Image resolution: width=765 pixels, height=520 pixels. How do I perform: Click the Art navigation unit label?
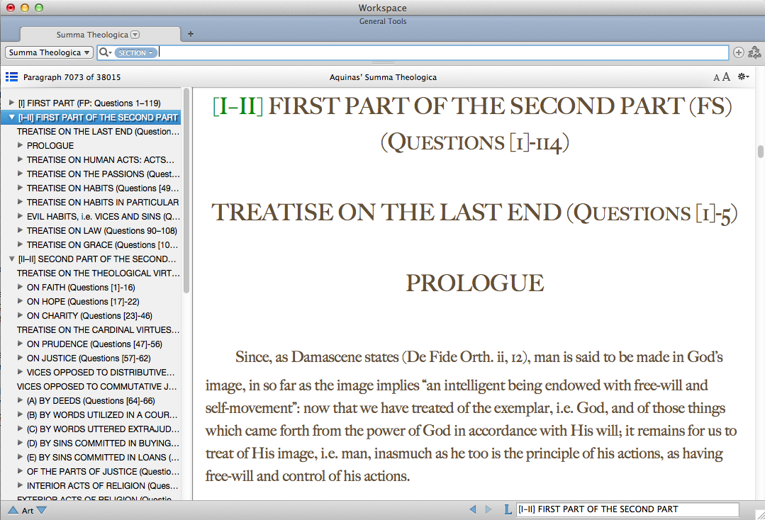click(x=28, y=510)
